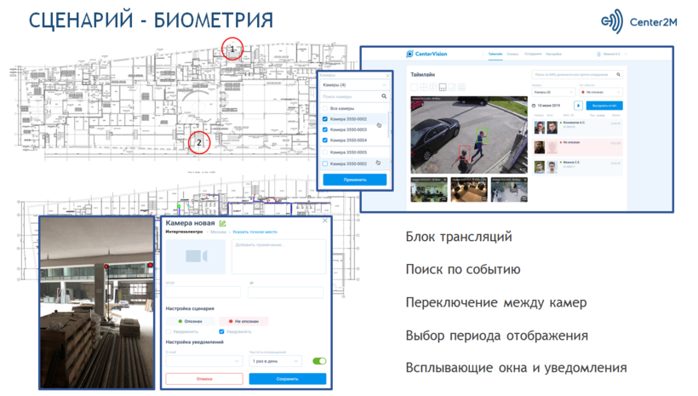Screen dimensions: 698x396
Task: Expand the Частота оповещений dropdown
Action: point(276,361)
